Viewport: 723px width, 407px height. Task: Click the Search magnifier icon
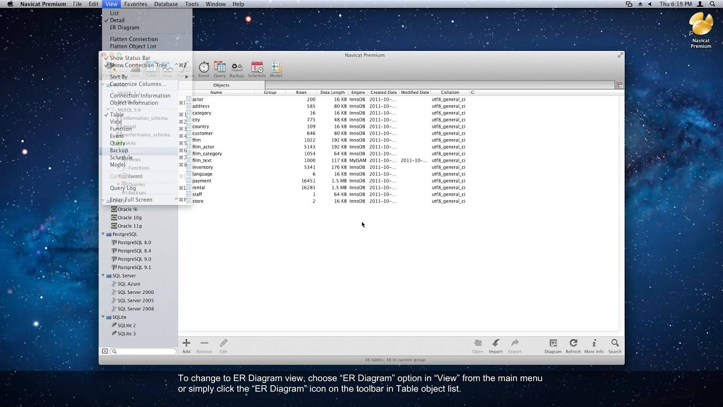615,343
